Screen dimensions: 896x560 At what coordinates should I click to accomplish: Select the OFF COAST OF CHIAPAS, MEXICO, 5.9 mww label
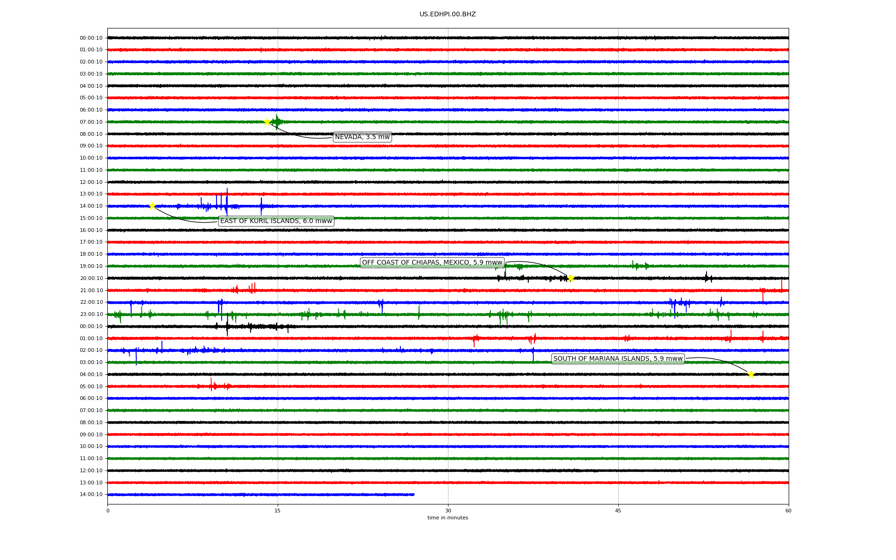pos(432,263)
